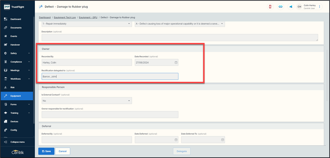Save the defect record
Screen dimensions: 330x158
(46, 151)
